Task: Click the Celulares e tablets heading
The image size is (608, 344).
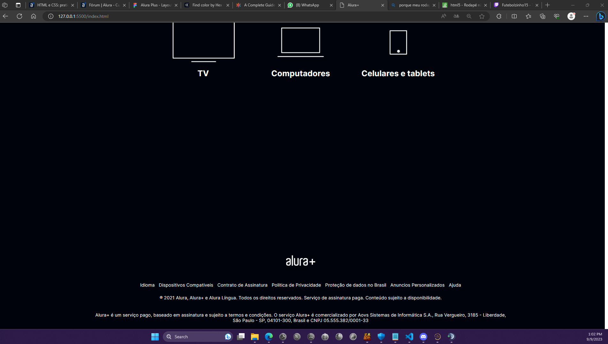Action: point(398,73)
